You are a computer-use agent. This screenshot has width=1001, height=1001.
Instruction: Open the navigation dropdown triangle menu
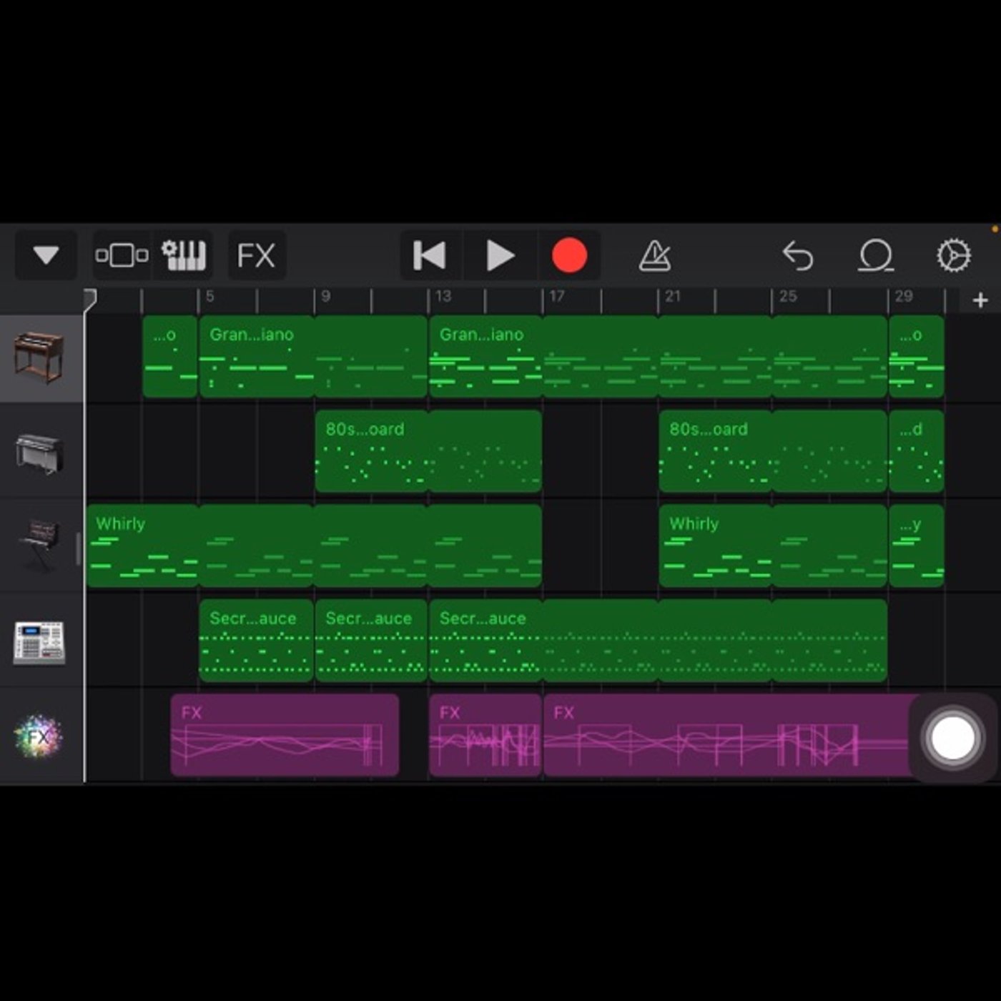coord(46,255)
